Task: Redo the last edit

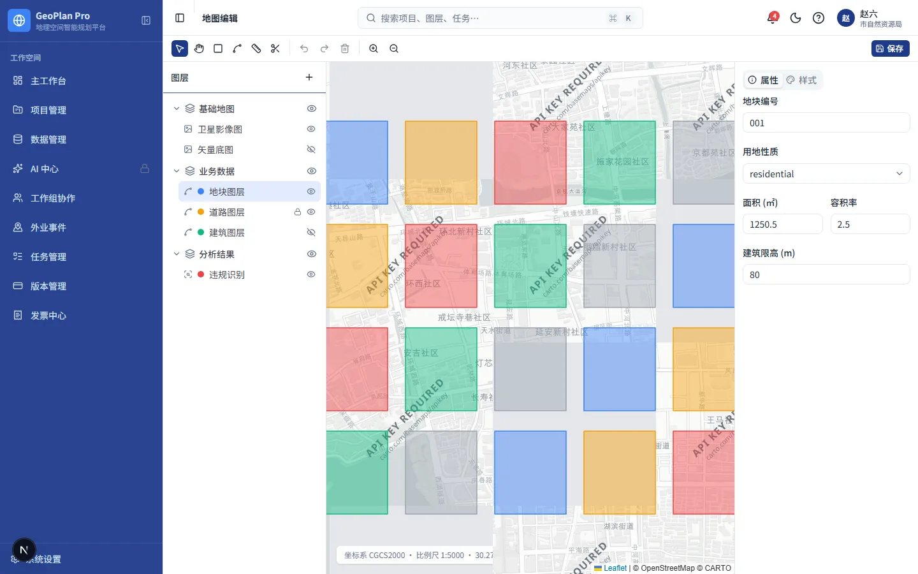Action: (x=324, y=48)
